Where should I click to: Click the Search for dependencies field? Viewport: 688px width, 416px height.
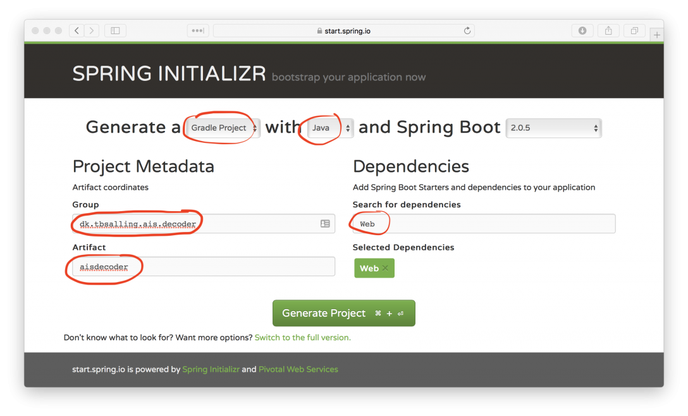(484, 224)
